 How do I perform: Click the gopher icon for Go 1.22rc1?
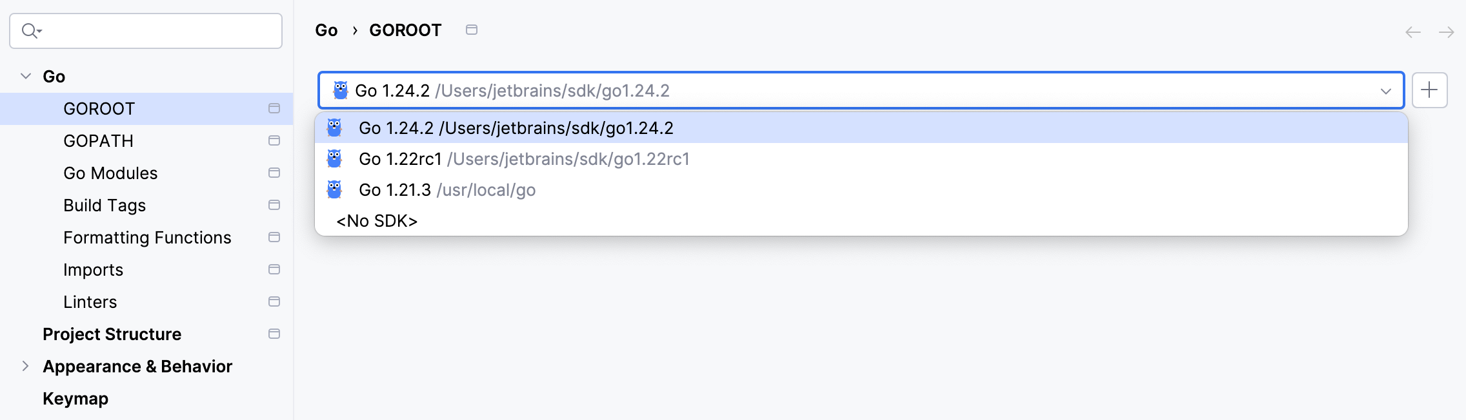[336, 158]
